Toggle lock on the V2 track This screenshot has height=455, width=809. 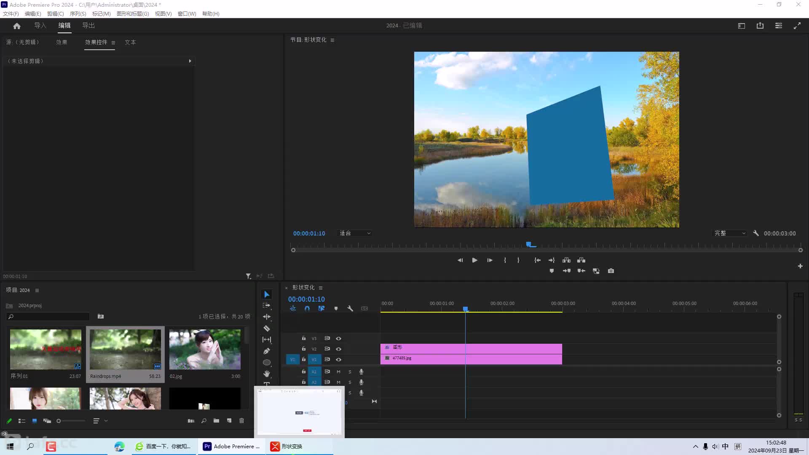[303, 349]
